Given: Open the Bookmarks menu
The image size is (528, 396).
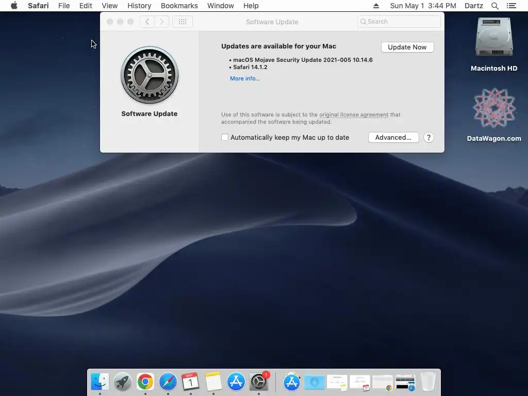Looking at the screenshot, I should [179, 6].
